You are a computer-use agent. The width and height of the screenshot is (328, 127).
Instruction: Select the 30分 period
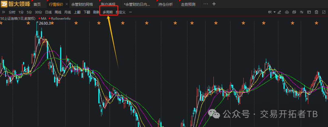point(39,12)
